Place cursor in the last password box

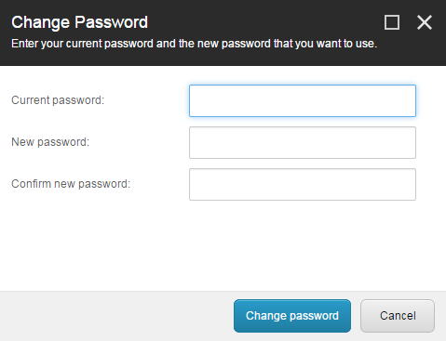point(303,184)
